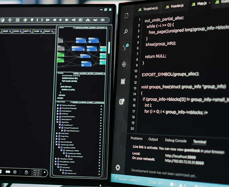Open the Source Control branch icon
229x187 pixels.
point(126,47)
